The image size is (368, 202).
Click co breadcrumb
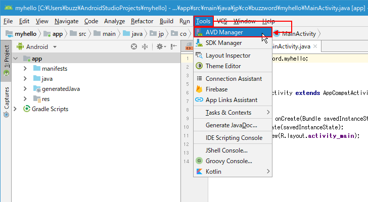pyautogui.click(x=178, y=34)
